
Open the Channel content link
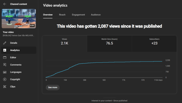(18, 4)
